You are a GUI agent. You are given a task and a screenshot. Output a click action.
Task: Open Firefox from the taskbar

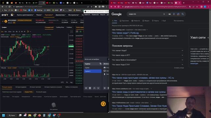click(40, 115)
